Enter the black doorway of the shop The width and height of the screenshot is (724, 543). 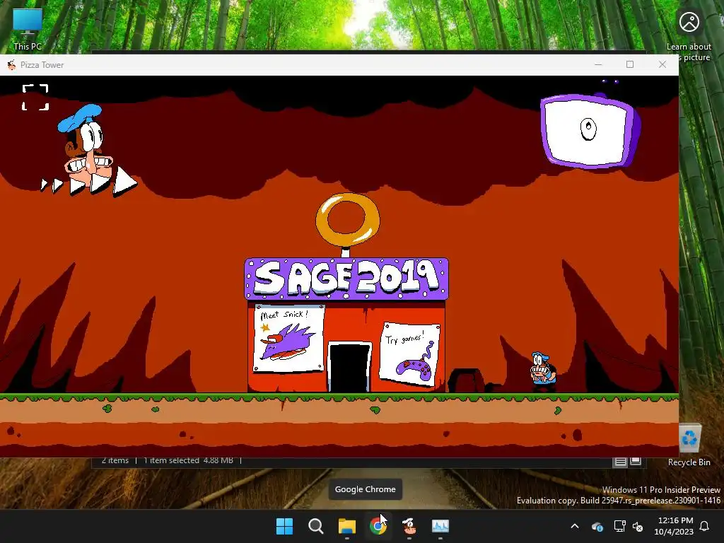(349, 367)
